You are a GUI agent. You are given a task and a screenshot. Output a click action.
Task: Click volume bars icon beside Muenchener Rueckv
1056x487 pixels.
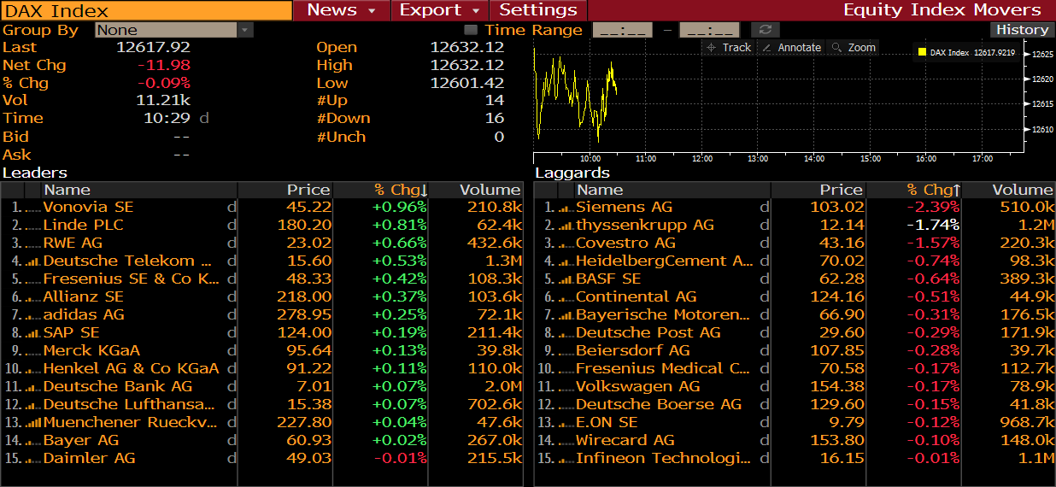[x=32, y=423]
